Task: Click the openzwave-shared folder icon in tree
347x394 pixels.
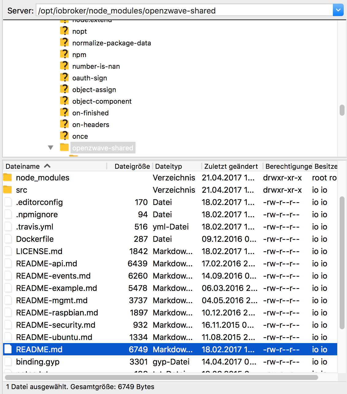Action: point(64,148)
